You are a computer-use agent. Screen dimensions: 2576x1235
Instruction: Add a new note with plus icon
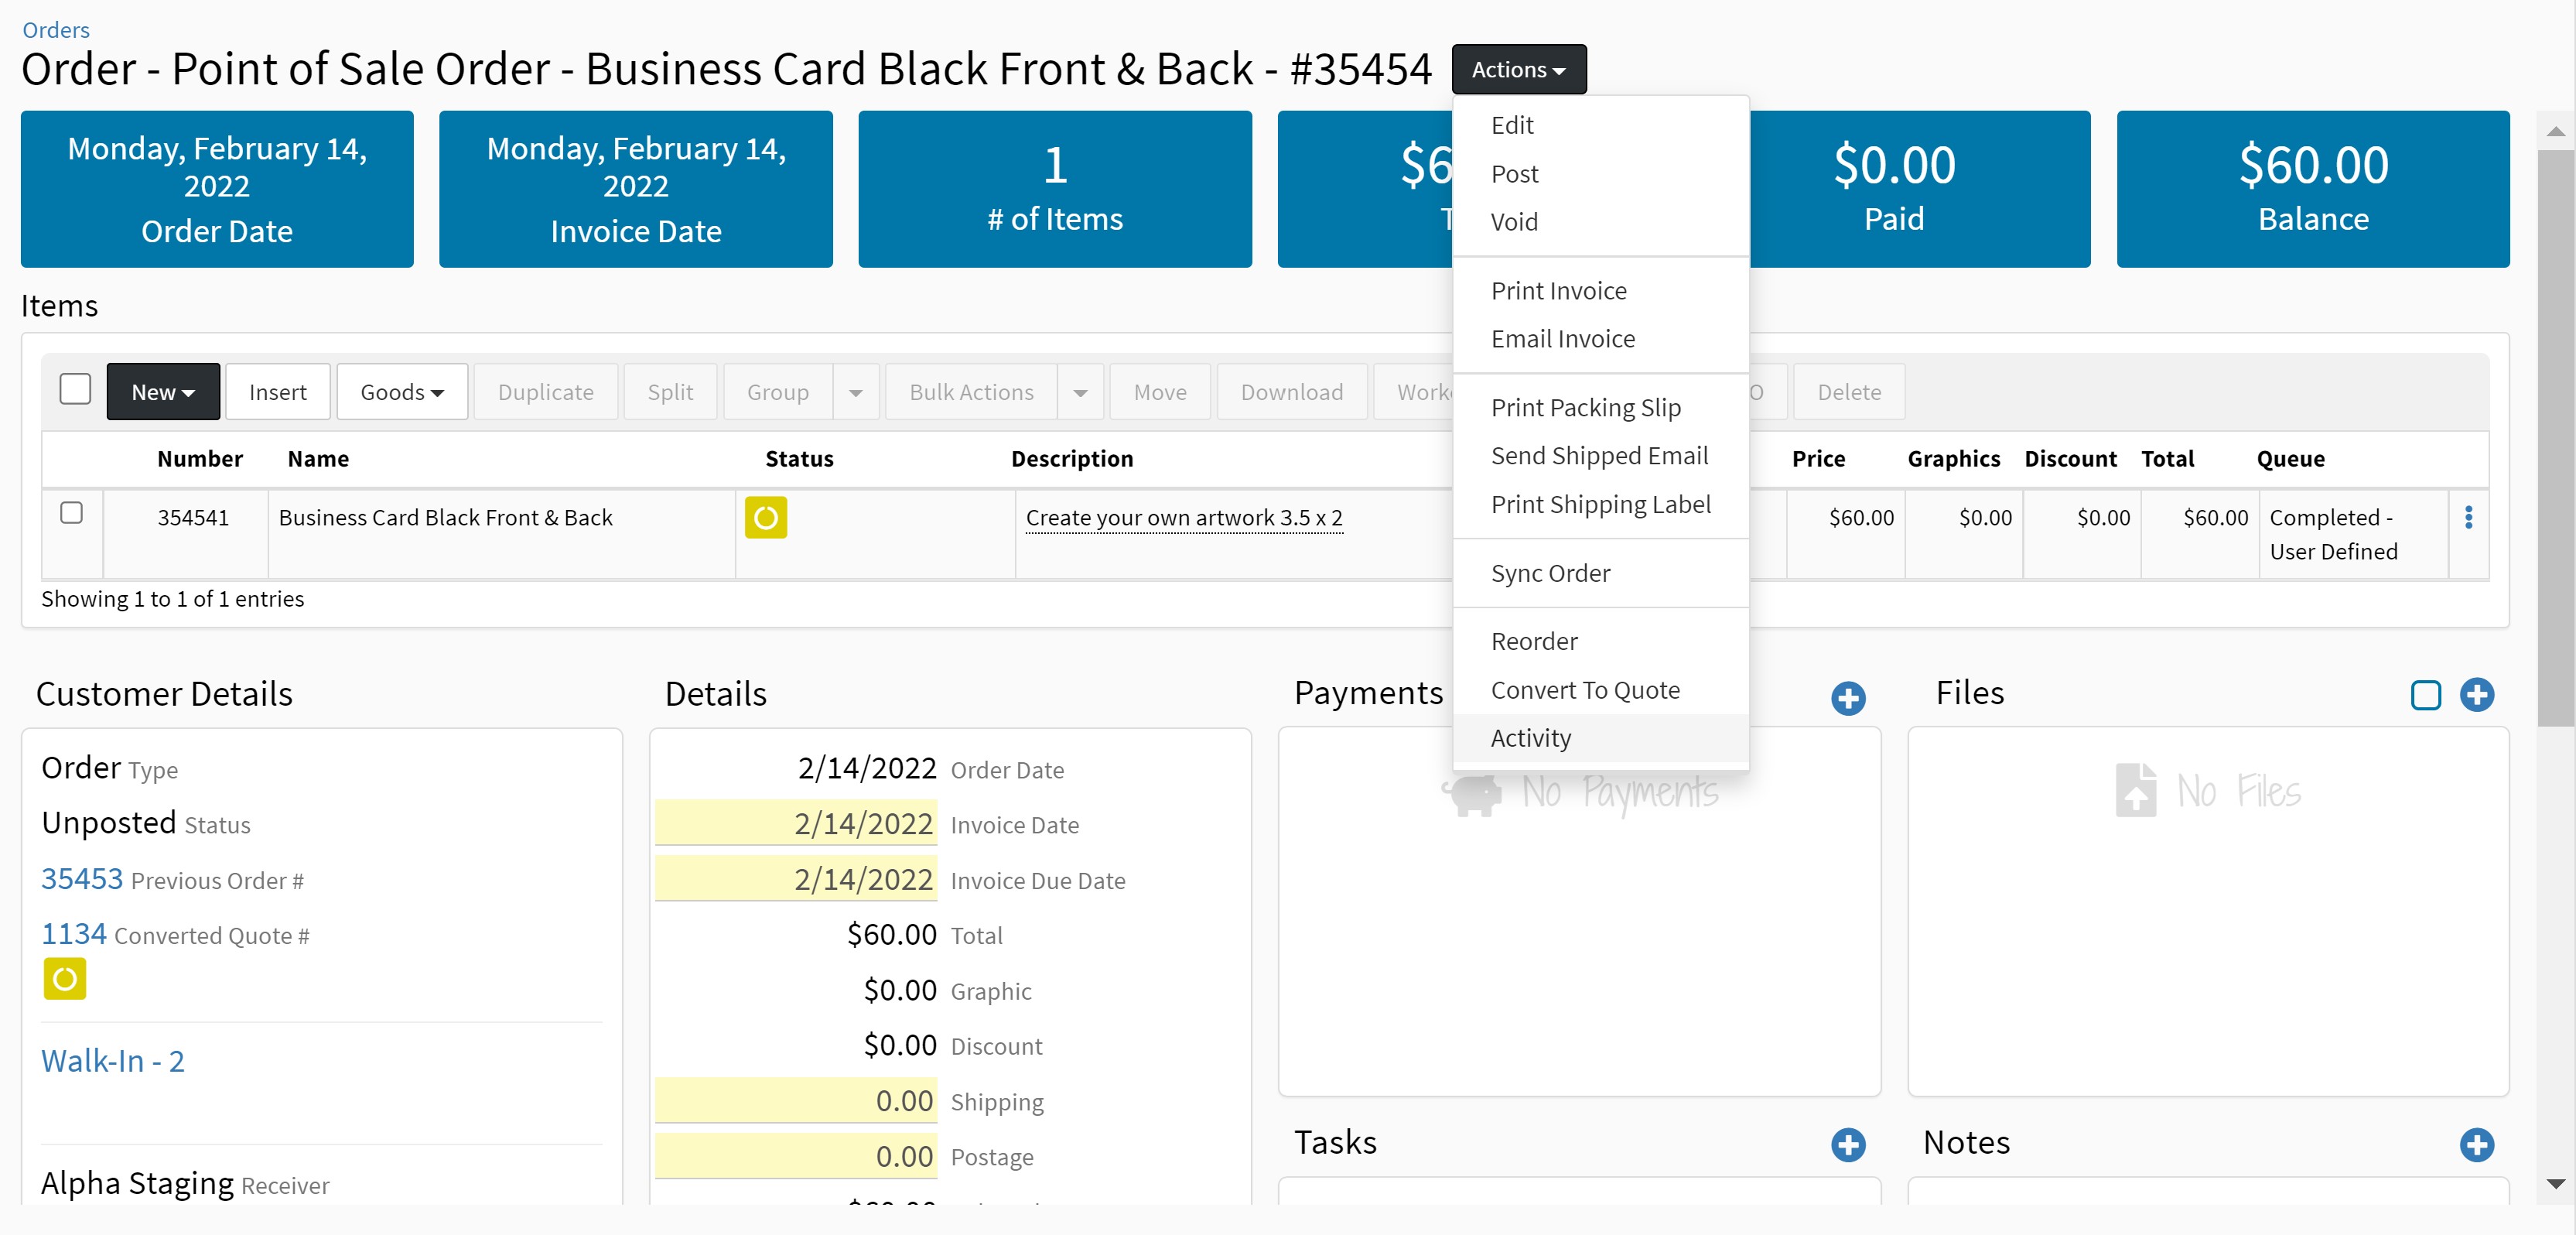[x=2476, y=1144]
